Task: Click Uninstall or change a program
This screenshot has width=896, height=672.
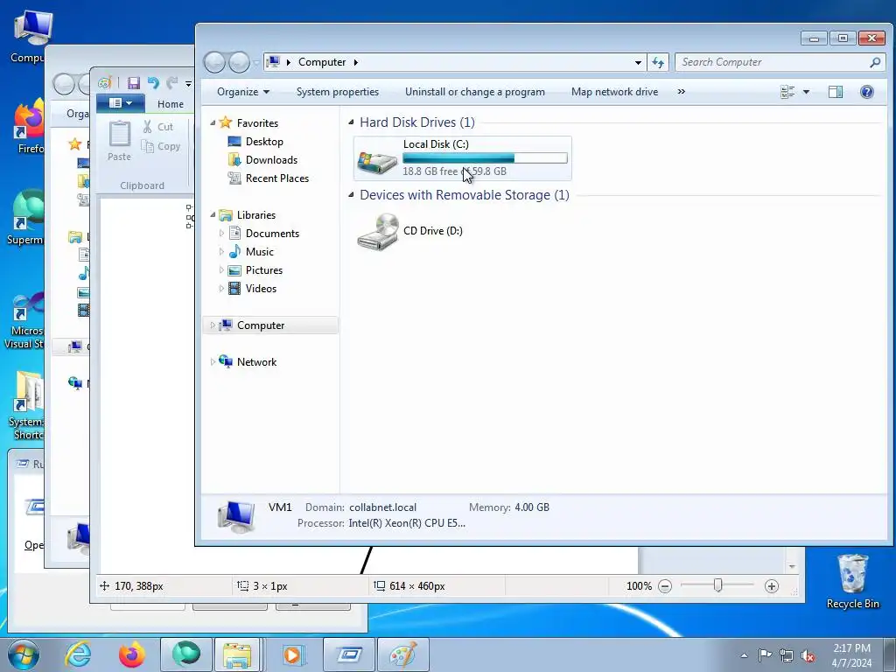Action: click(x=475, y=92)
